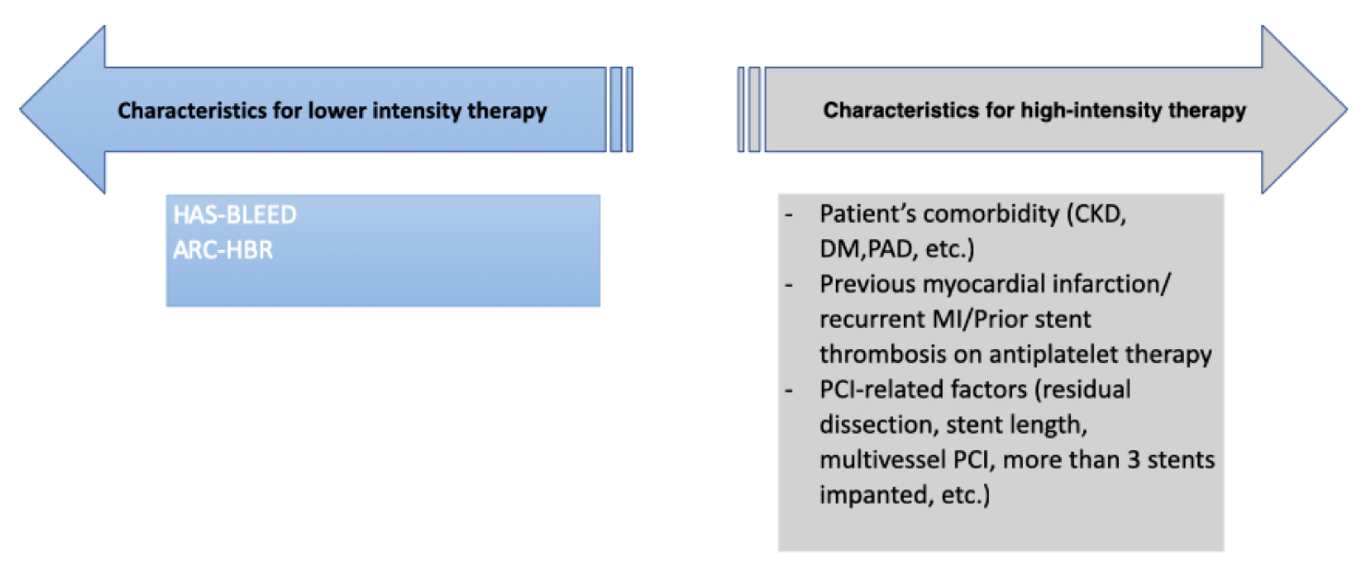This screenshot has height=574, width=1369.
Task: Select the "multivessel PCI, more than 3 stents" line
Action: (x=1017, y=460)
